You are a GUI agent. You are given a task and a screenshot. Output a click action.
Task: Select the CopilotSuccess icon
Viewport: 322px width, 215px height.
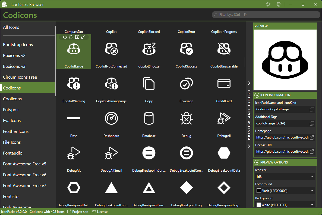click(187, 52)
